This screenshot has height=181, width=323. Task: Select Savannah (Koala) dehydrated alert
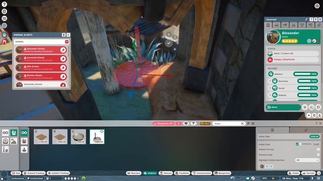[41, 59]
